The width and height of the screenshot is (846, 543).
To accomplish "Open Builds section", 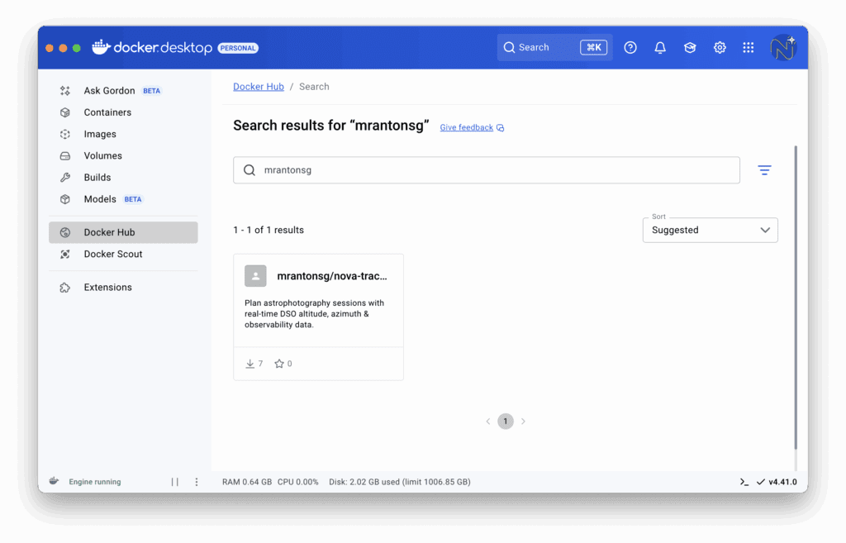I will (x=123, y=178).
